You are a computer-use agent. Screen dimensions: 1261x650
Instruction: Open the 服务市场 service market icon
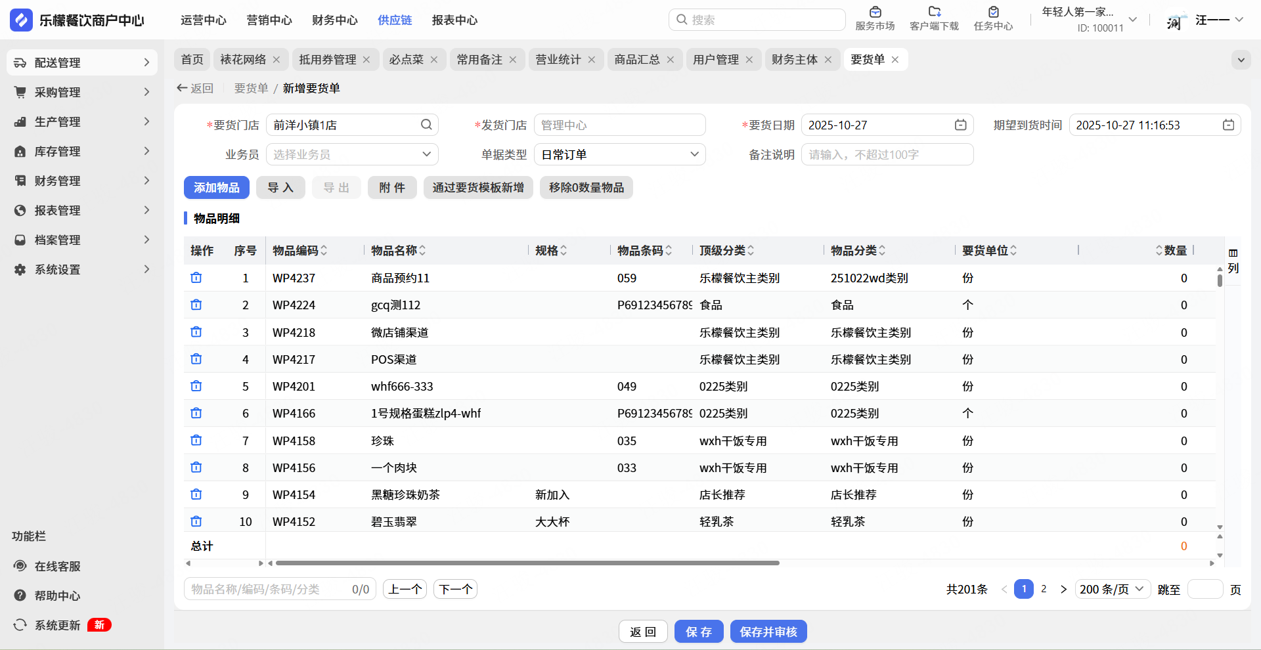coord(875,12)
